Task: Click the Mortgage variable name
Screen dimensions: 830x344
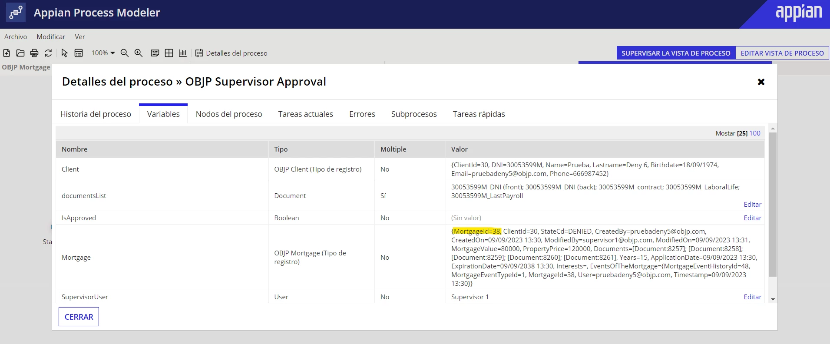Action: point(76,257)
